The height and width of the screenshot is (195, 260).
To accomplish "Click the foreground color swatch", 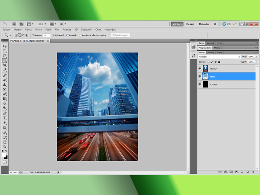I will point(4,155).
